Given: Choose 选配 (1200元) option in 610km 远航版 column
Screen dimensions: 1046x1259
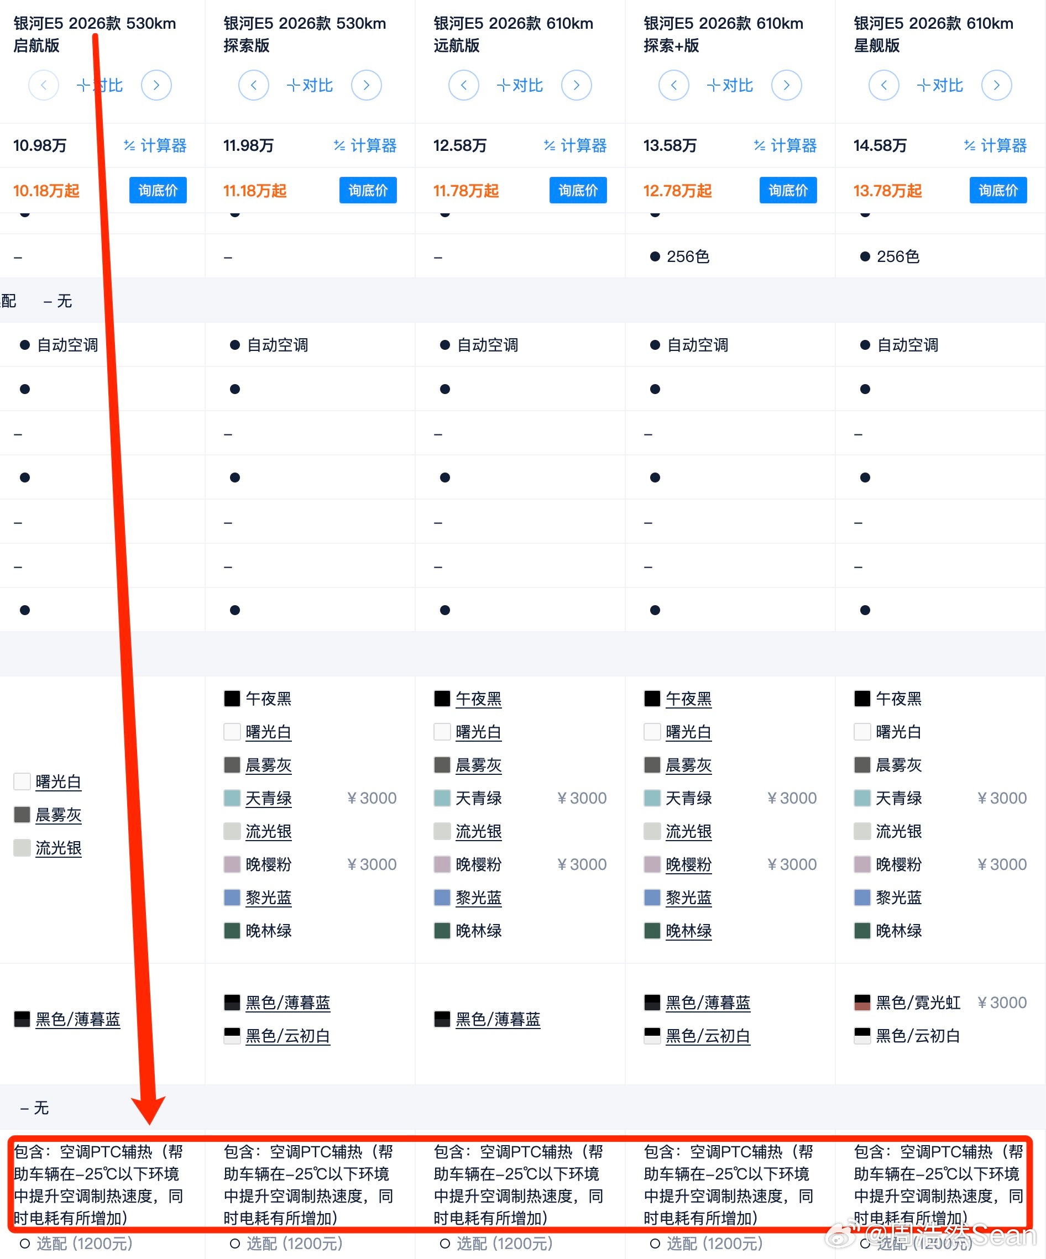Looking at the screenshot, I should [495, 1244].
